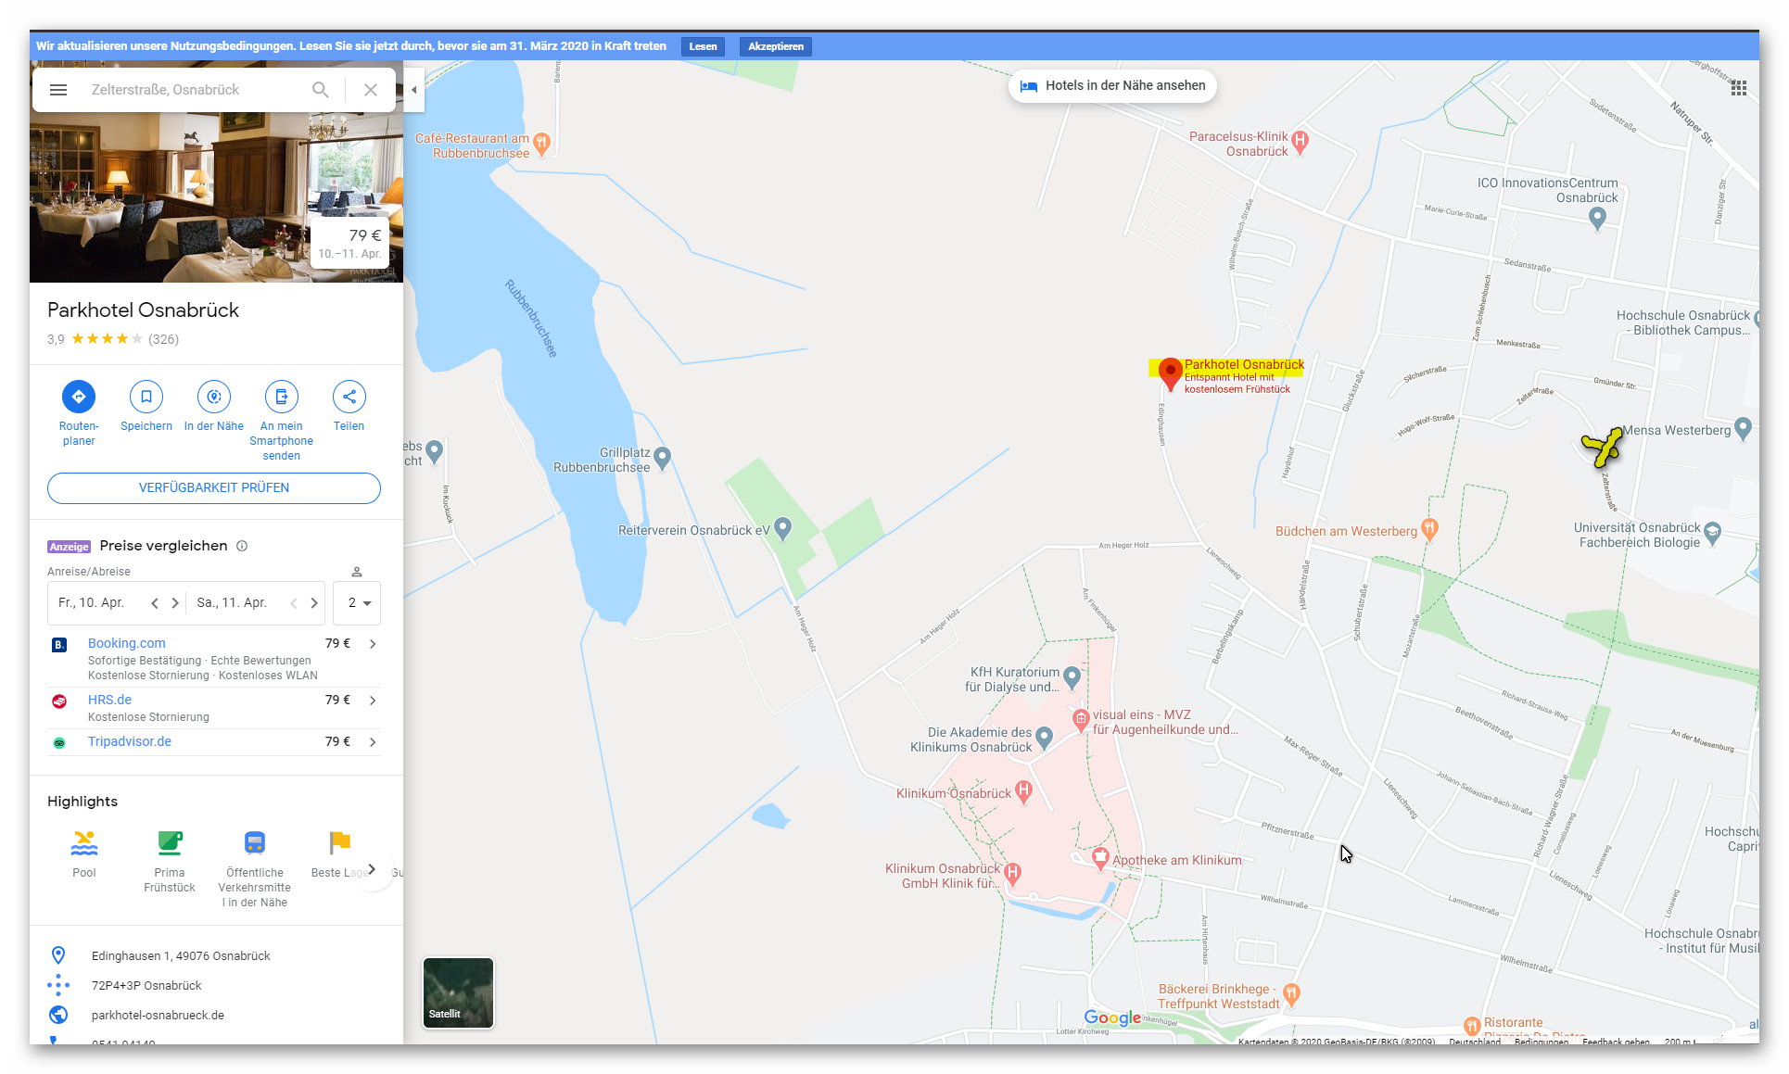The height and width of the screenshot is (1074, 1789).
Task: Click the Lesen button in banner
Action: click(x=703, y=46)
